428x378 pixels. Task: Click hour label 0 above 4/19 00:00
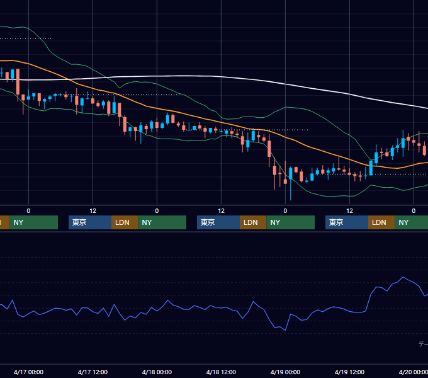285,211
